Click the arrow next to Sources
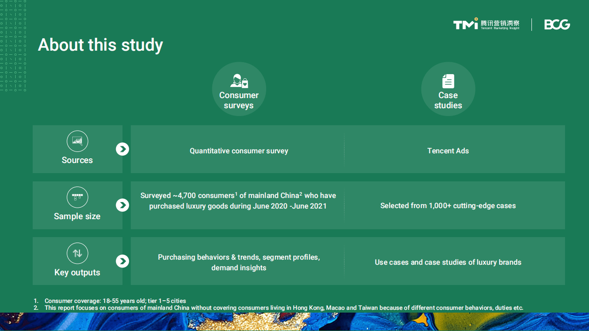This screenshot has width=589, height=331. point(122,149)
